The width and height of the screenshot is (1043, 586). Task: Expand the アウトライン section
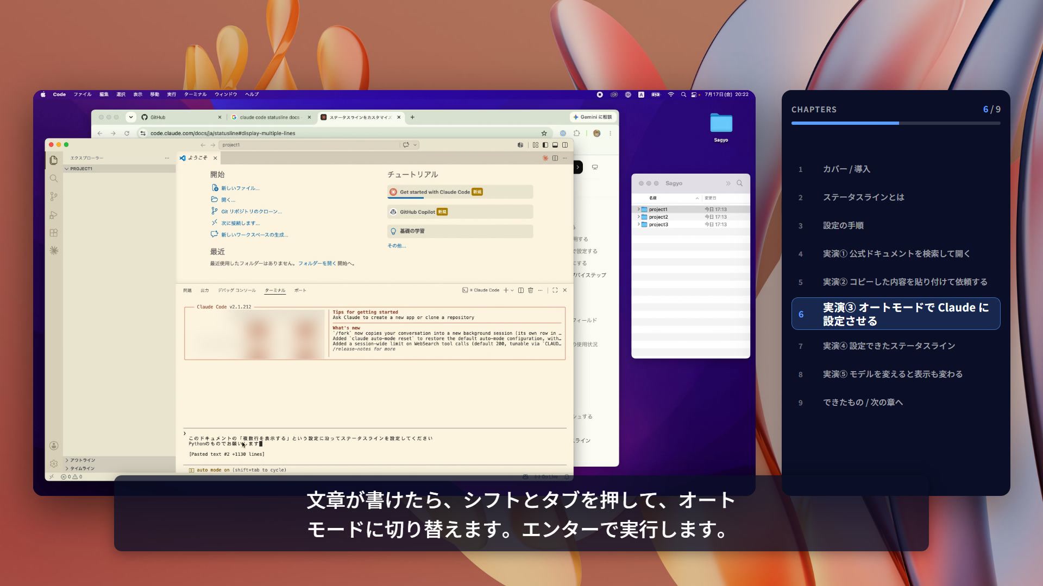click(120, 460)
